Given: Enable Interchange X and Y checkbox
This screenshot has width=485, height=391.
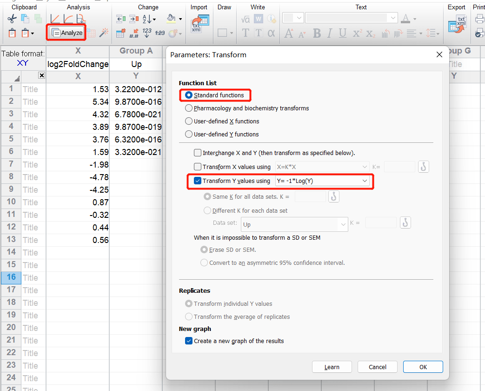Looking at the screenshot, I should [198, 153].
